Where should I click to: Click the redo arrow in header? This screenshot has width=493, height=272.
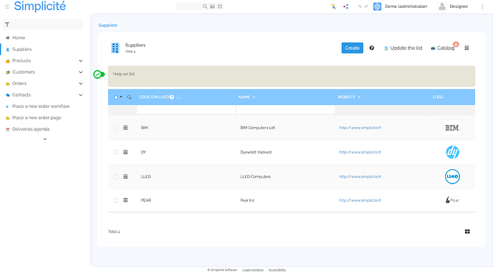pyautogui.click(x=366, y=6)
